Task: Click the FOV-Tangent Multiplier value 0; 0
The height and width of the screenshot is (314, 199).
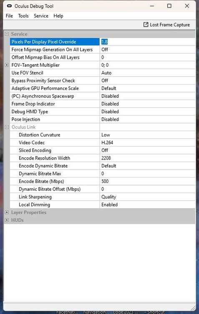Action: [x=147, y=65]
